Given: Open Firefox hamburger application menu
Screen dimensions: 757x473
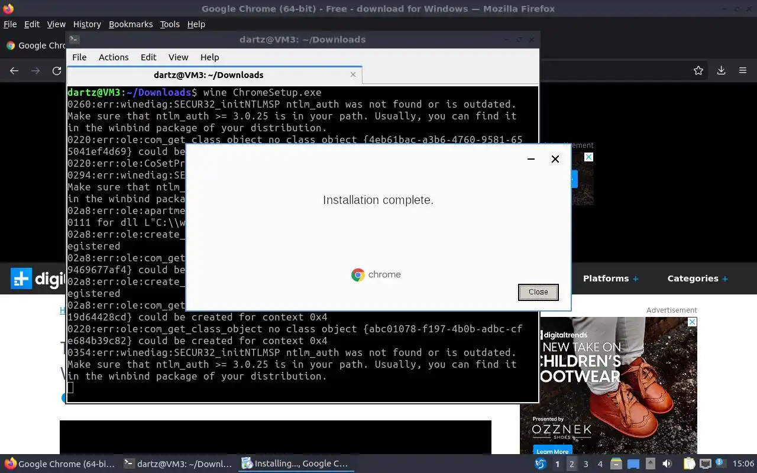Looking at the screenshot, I should pyautogui.click(x=743, y=70).
